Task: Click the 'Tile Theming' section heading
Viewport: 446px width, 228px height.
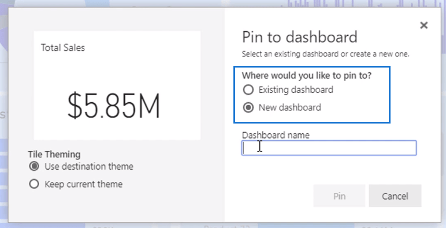Action: tap(54, 154)
